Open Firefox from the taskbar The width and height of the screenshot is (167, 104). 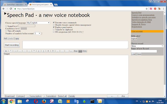[x=44, y=101]
